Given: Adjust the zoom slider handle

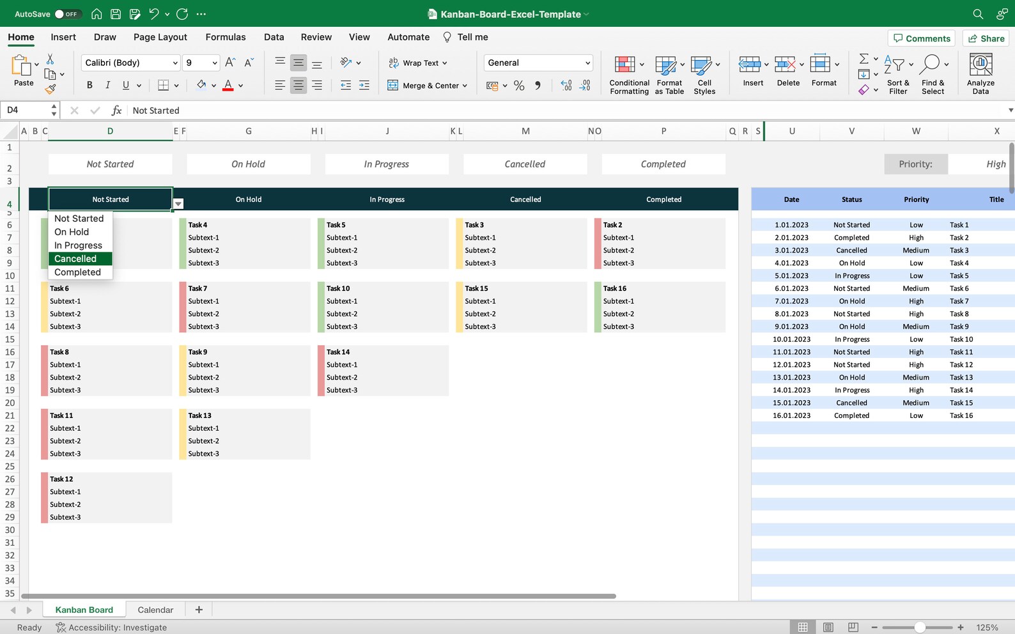Looking at the screenshot, I should click(x=920, y=628).
